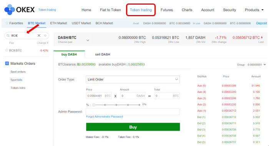Click the Bid (3) order row
269x146 pixels.
click(229, 129)
